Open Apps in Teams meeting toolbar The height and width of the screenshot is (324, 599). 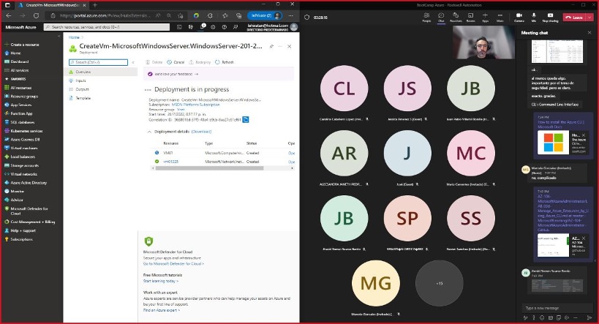[x=485, y=18]
